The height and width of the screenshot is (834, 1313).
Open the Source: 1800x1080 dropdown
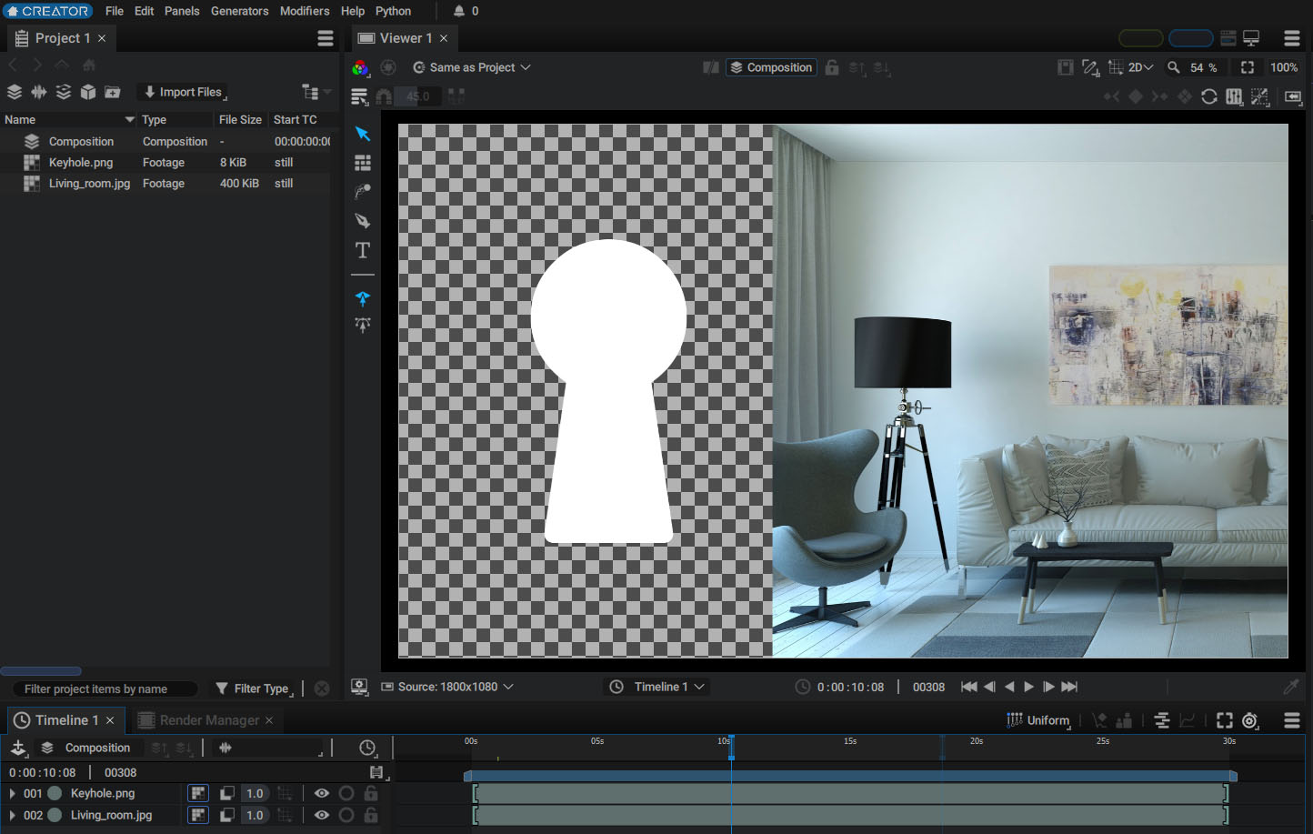pos(446,687)
